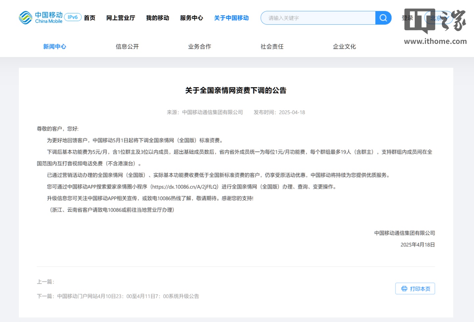
Task: Click the IPv6 badge icon
Action: pos(73,17)
